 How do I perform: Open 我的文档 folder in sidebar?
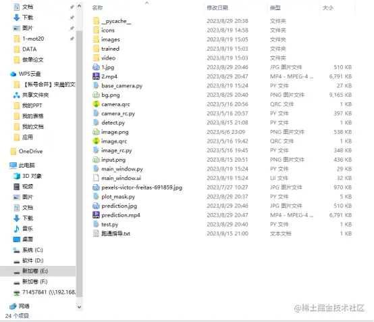click(33, 127)
